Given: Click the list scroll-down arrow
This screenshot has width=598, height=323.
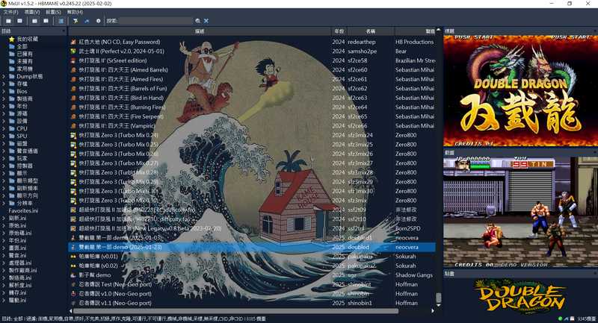Looking at the screenshot, I should pos(439,305).
